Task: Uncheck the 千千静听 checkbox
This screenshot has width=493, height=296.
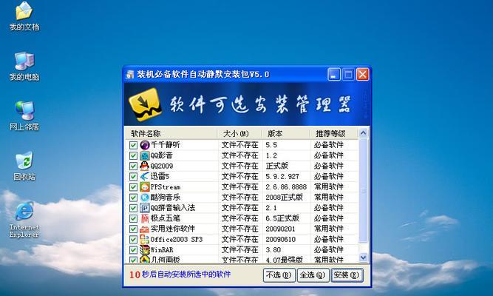Action: 133,145
